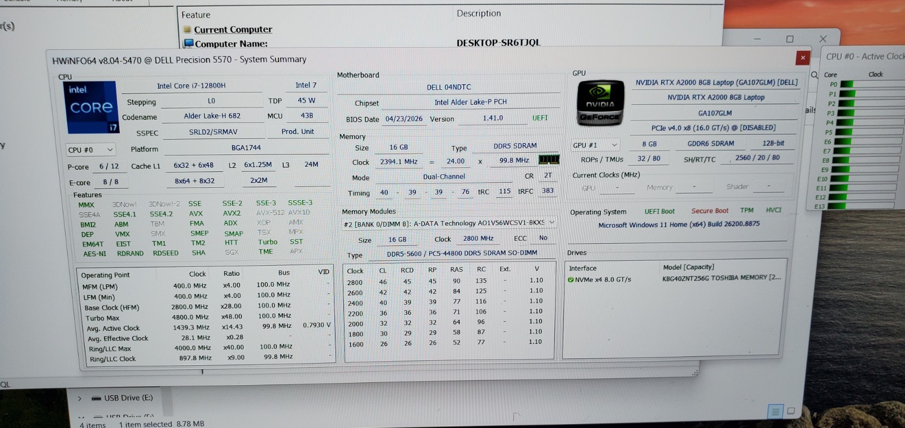Click the E13 core clock bar
Screen dimensions: 905x428
pos(861,206)
